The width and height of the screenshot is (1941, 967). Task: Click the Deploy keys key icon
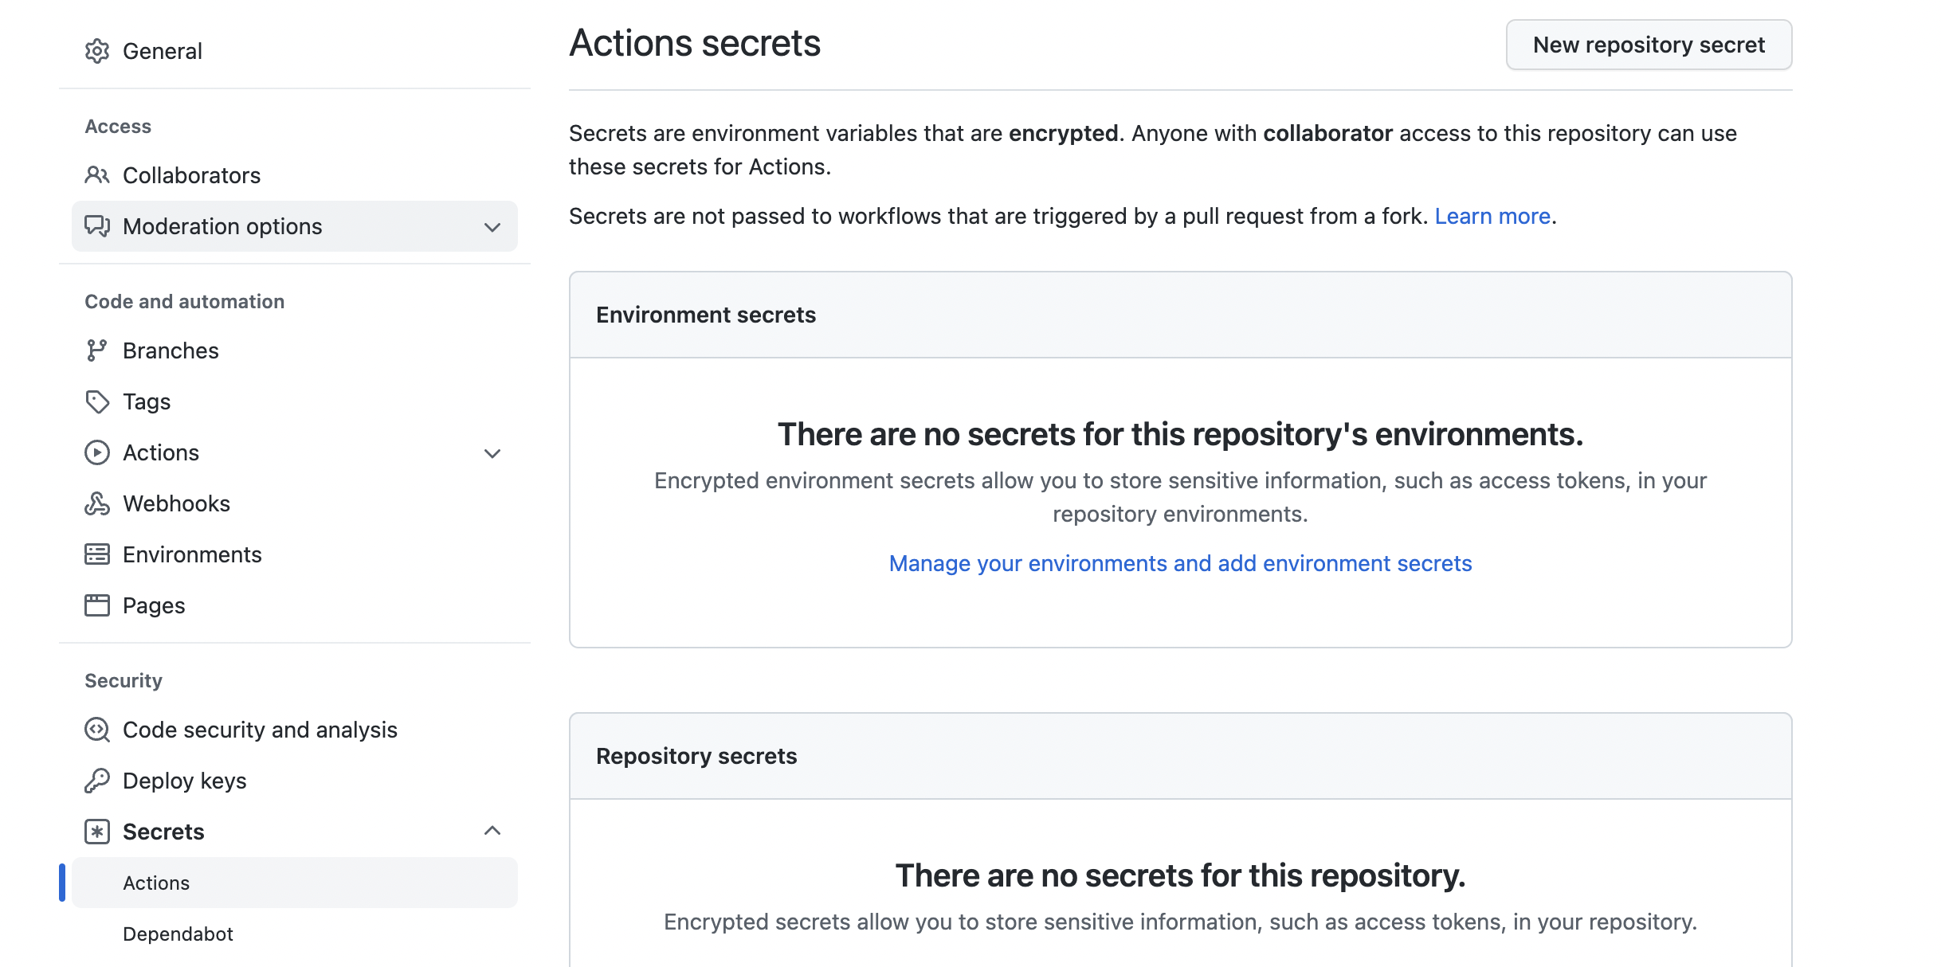[x=96, y=781]
